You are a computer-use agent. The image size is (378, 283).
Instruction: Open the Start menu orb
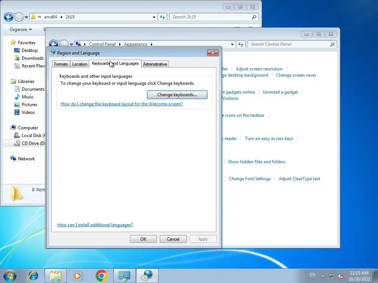click(10, 276)
